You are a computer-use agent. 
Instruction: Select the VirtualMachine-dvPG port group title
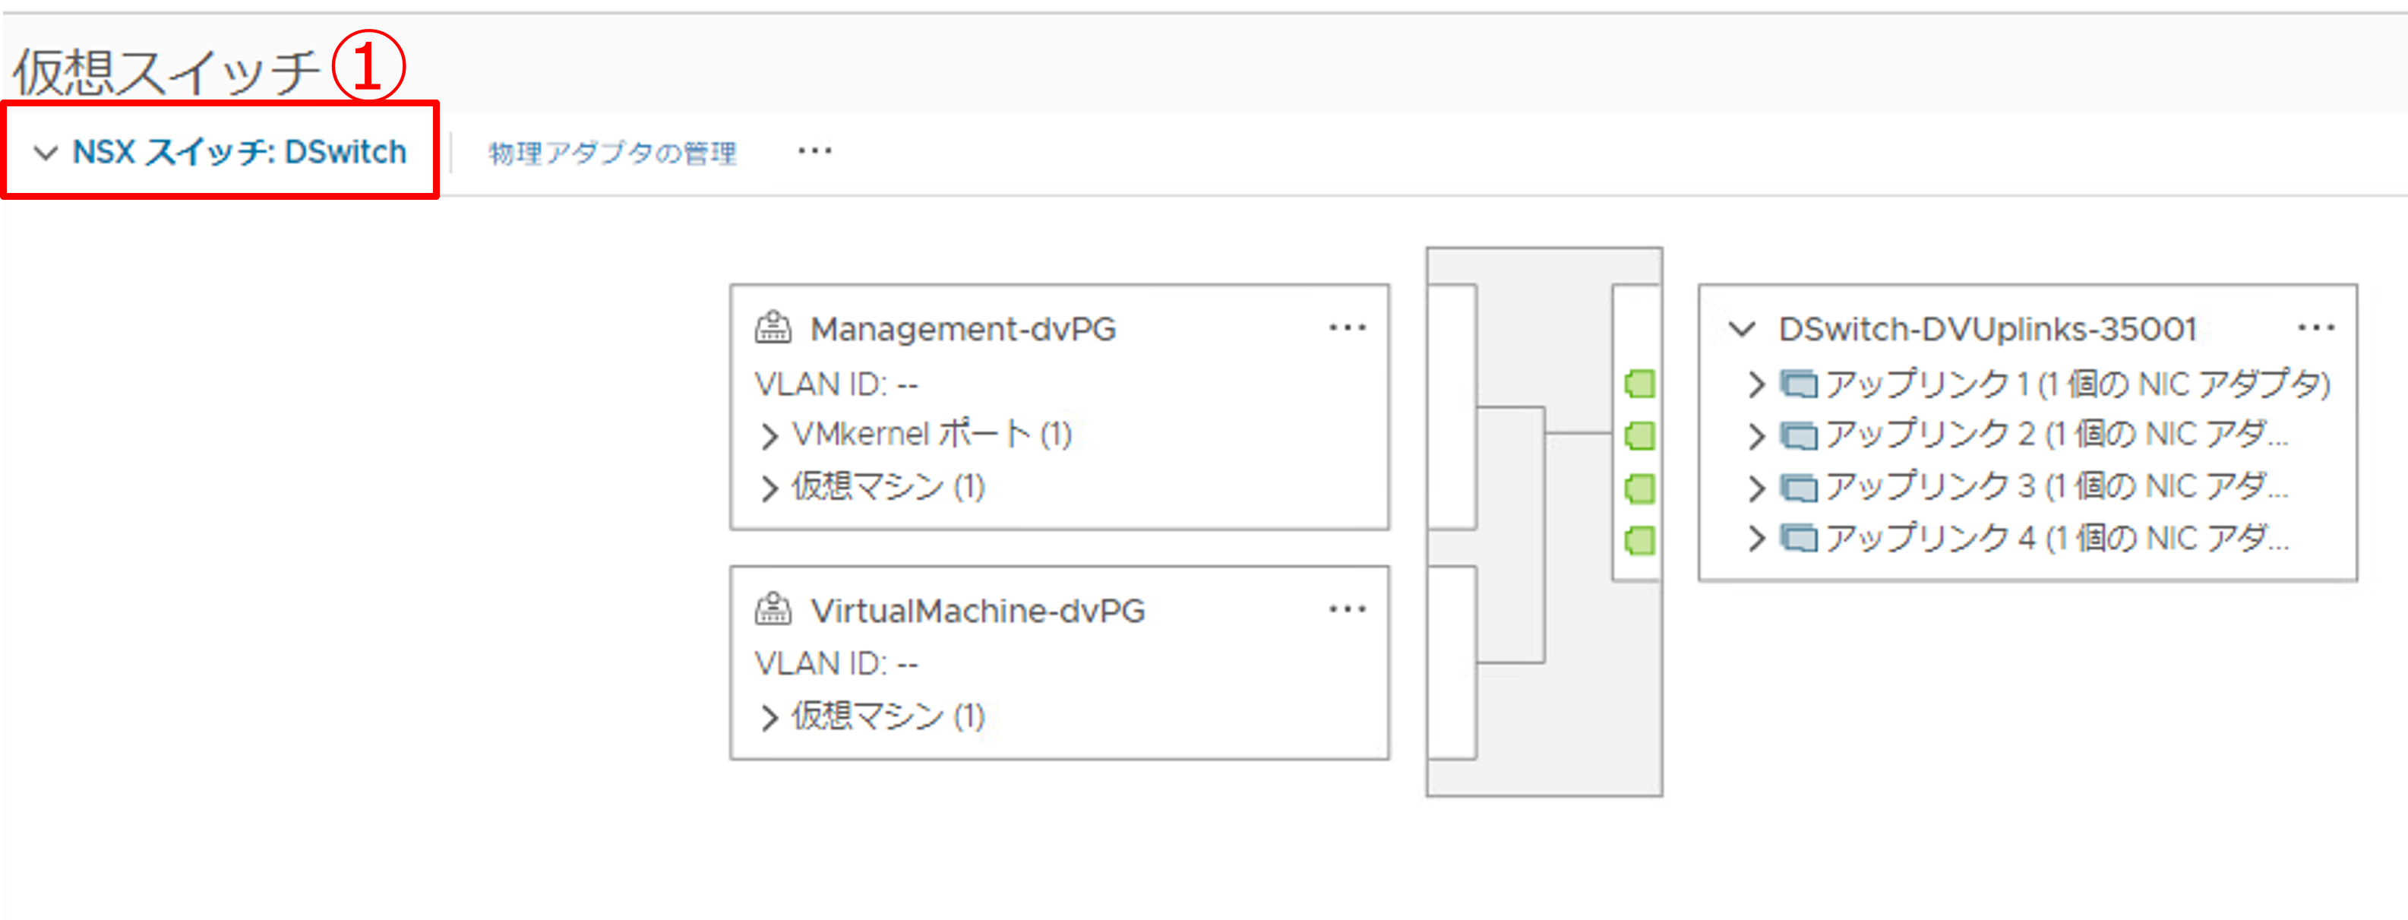click(977, 611)
